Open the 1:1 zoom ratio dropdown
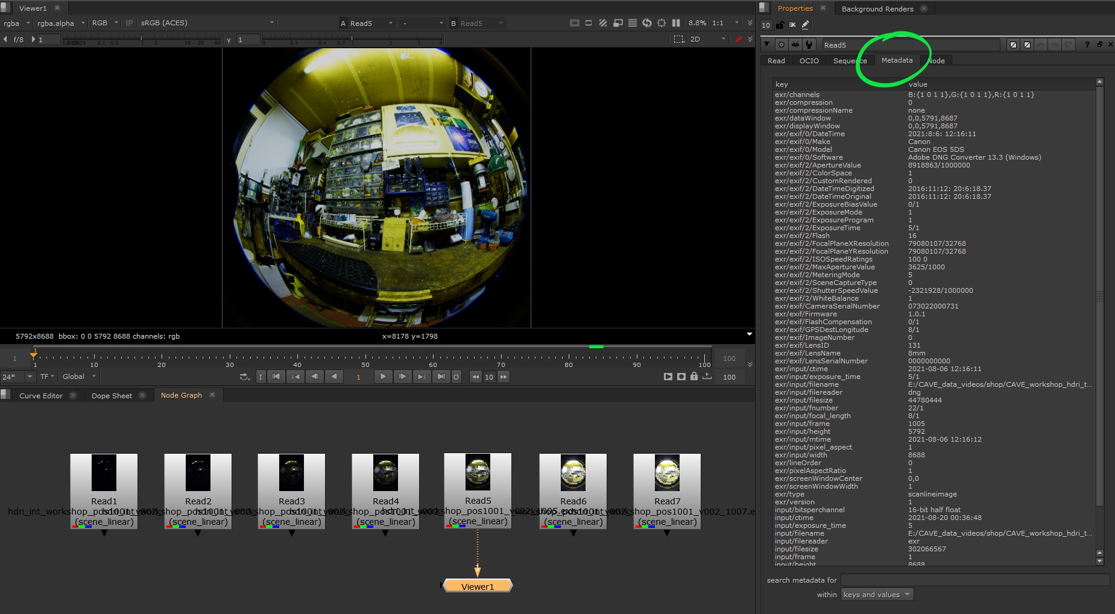Viewport: 1115px width, 614px height. (726, 23)
